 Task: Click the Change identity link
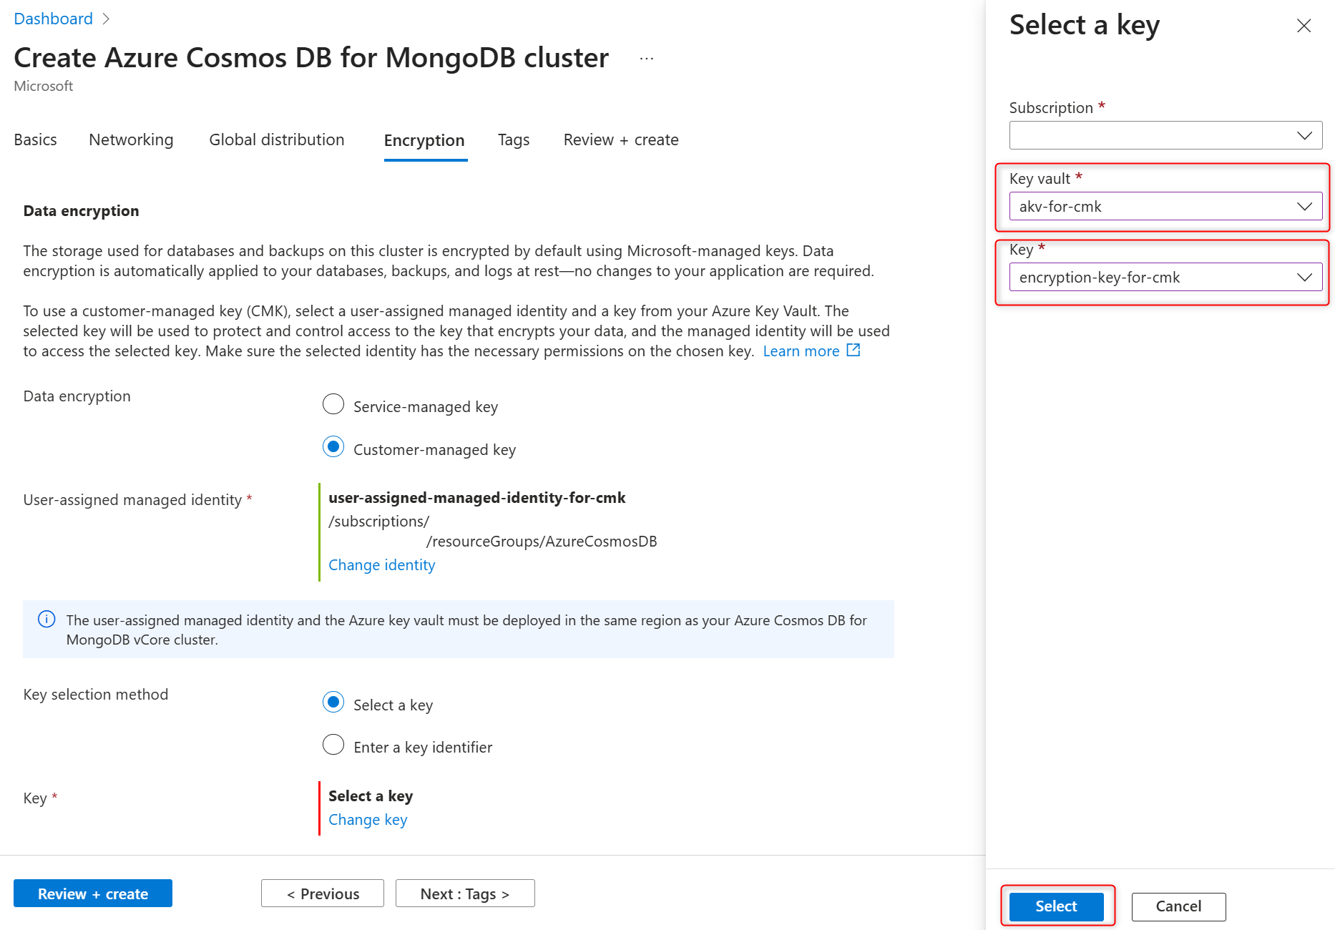[x=381, y=565]
